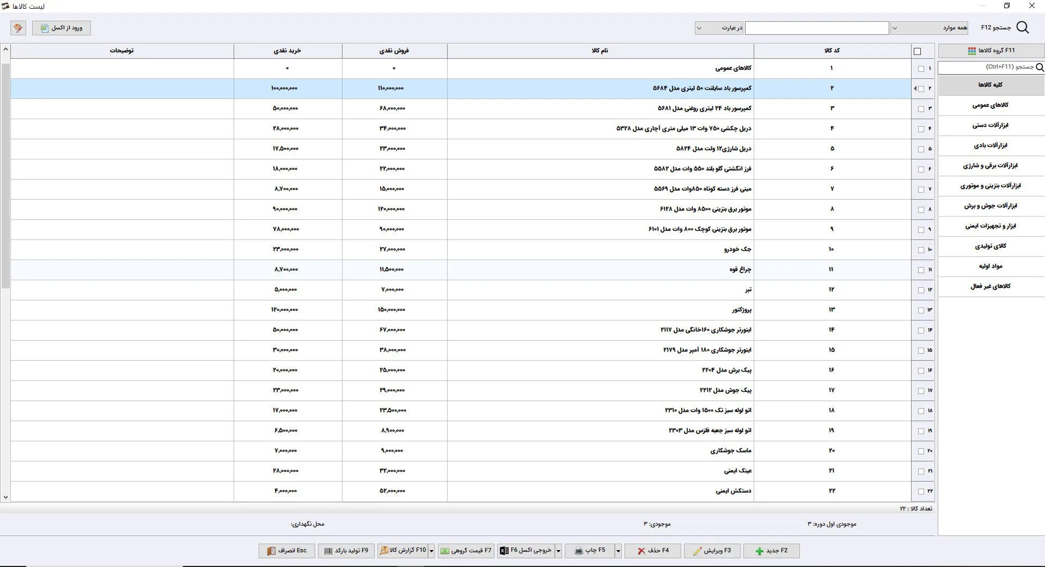The width and height of the screenshot is (1045, 567).
Task: Create a new item with F2 جدید
Action: (771, 551)
